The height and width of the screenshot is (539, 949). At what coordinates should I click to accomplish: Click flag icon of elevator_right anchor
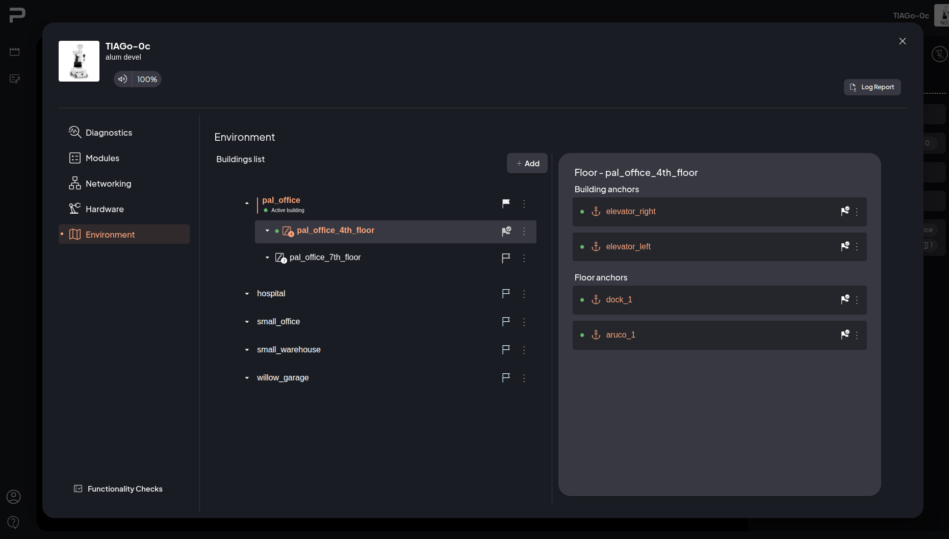coord(845,211)
